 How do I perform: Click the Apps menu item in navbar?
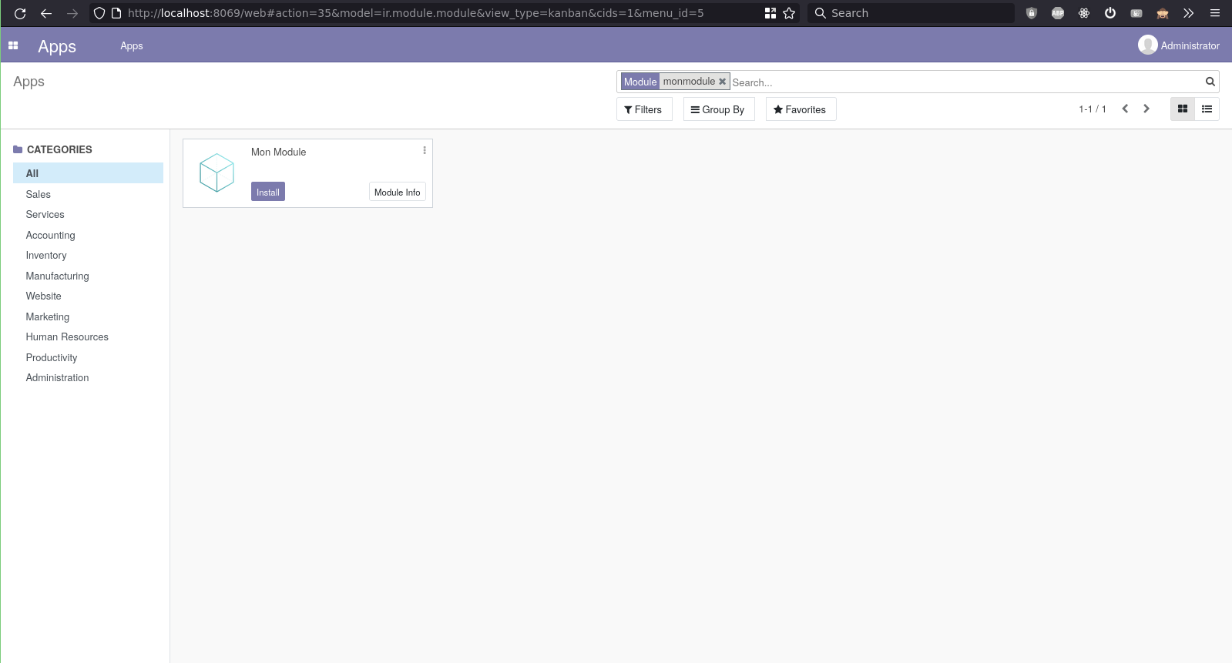click(x=132, y=46)
